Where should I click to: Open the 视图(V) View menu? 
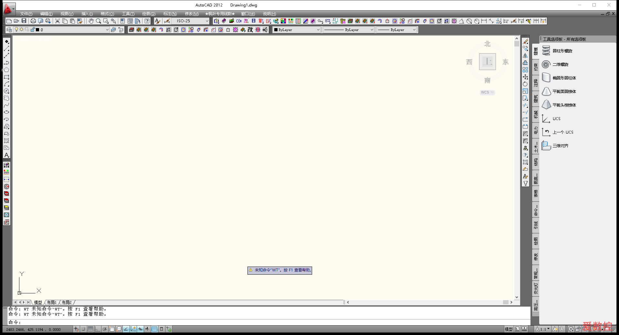[67, 14]
